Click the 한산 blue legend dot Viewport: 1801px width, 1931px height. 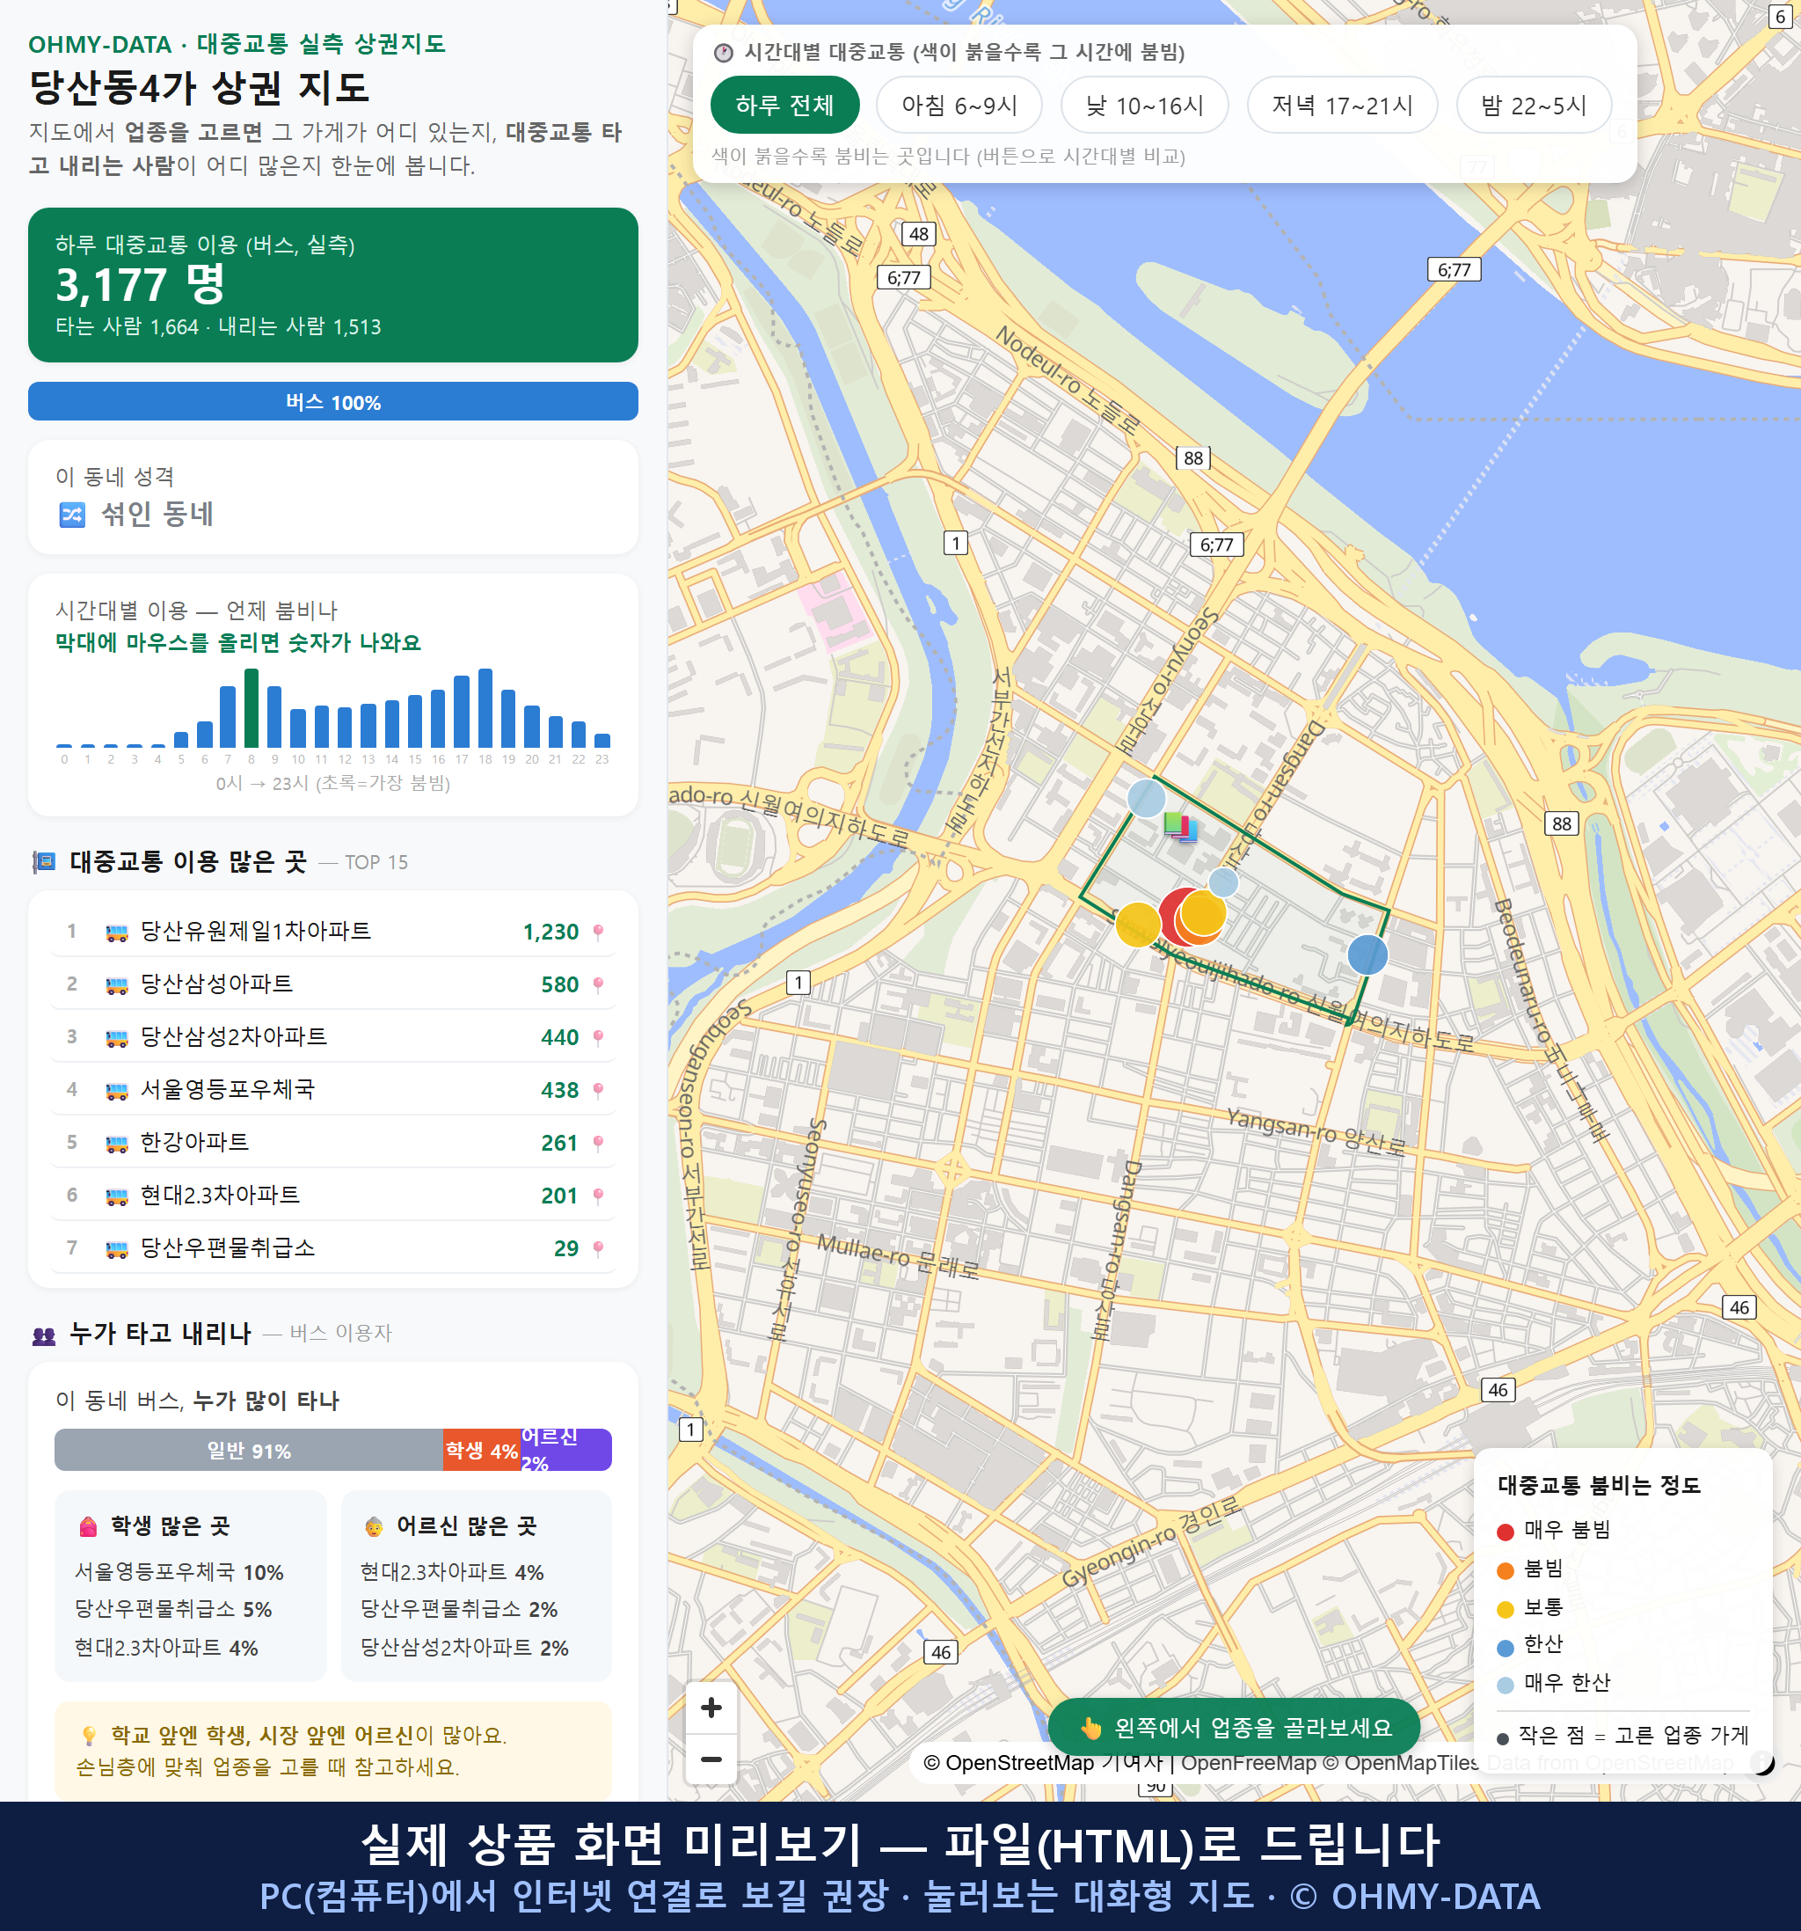(1506, 1648)
